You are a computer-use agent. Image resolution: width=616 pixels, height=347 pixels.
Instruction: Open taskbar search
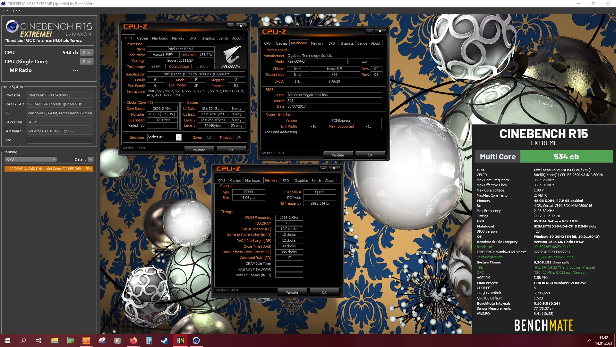point(23,341)
